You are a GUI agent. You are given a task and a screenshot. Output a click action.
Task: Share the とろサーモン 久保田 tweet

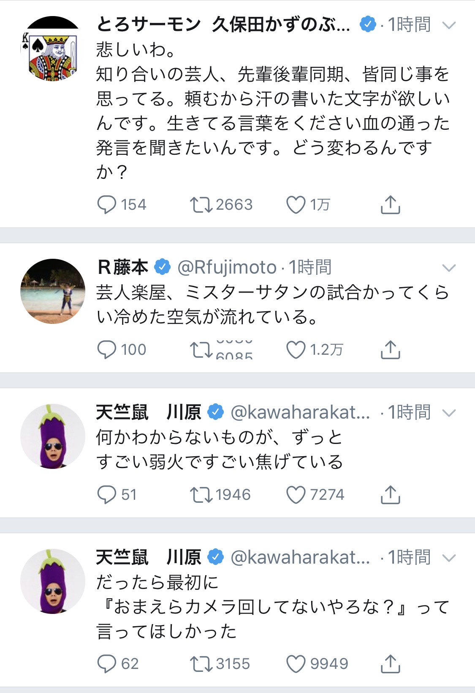pos(390,205)
